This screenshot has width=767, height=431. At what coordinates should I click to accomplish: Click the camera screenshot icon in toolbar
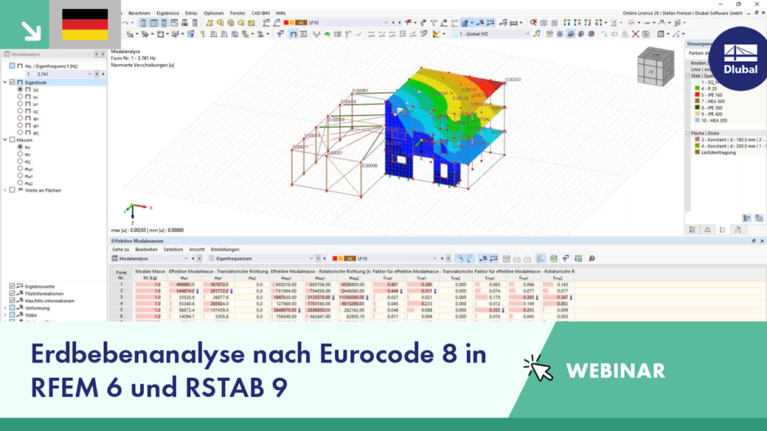[x=646, y=34]
